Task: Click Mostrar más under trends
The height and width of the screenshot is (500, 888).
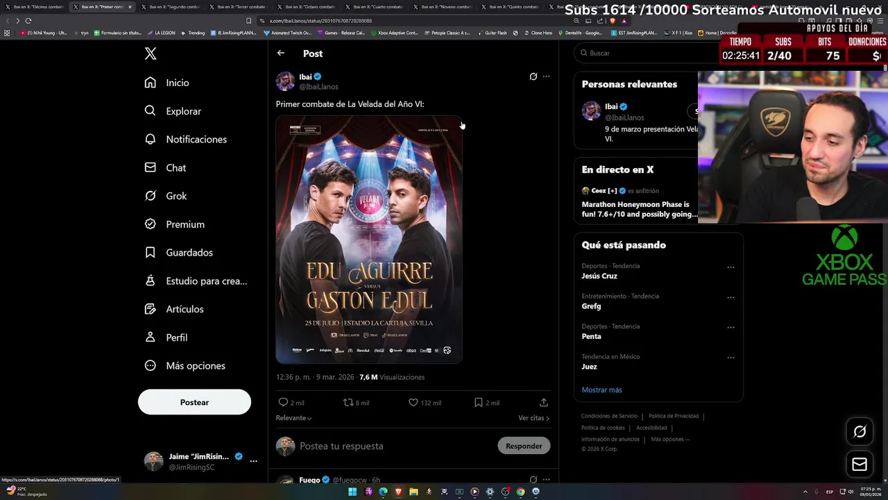Action: (601, 390)
